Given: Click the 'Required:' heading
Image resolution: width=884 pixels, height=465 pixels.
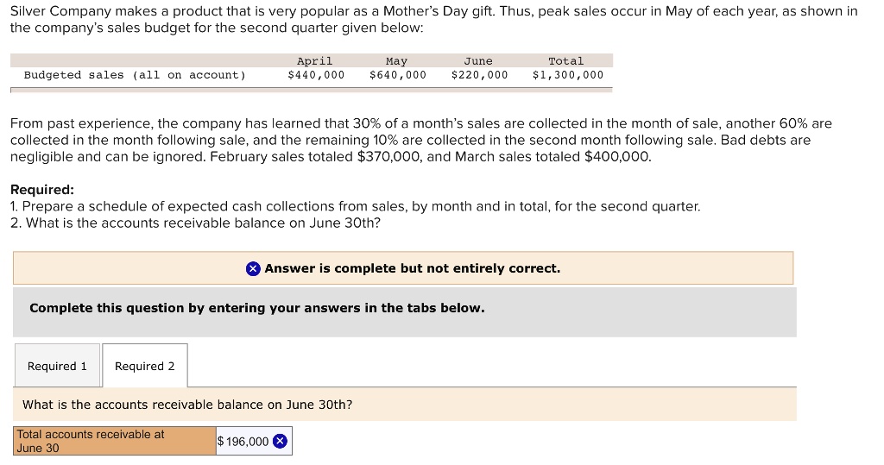Looking at the screenshot, I should click(x=41, y=190).
